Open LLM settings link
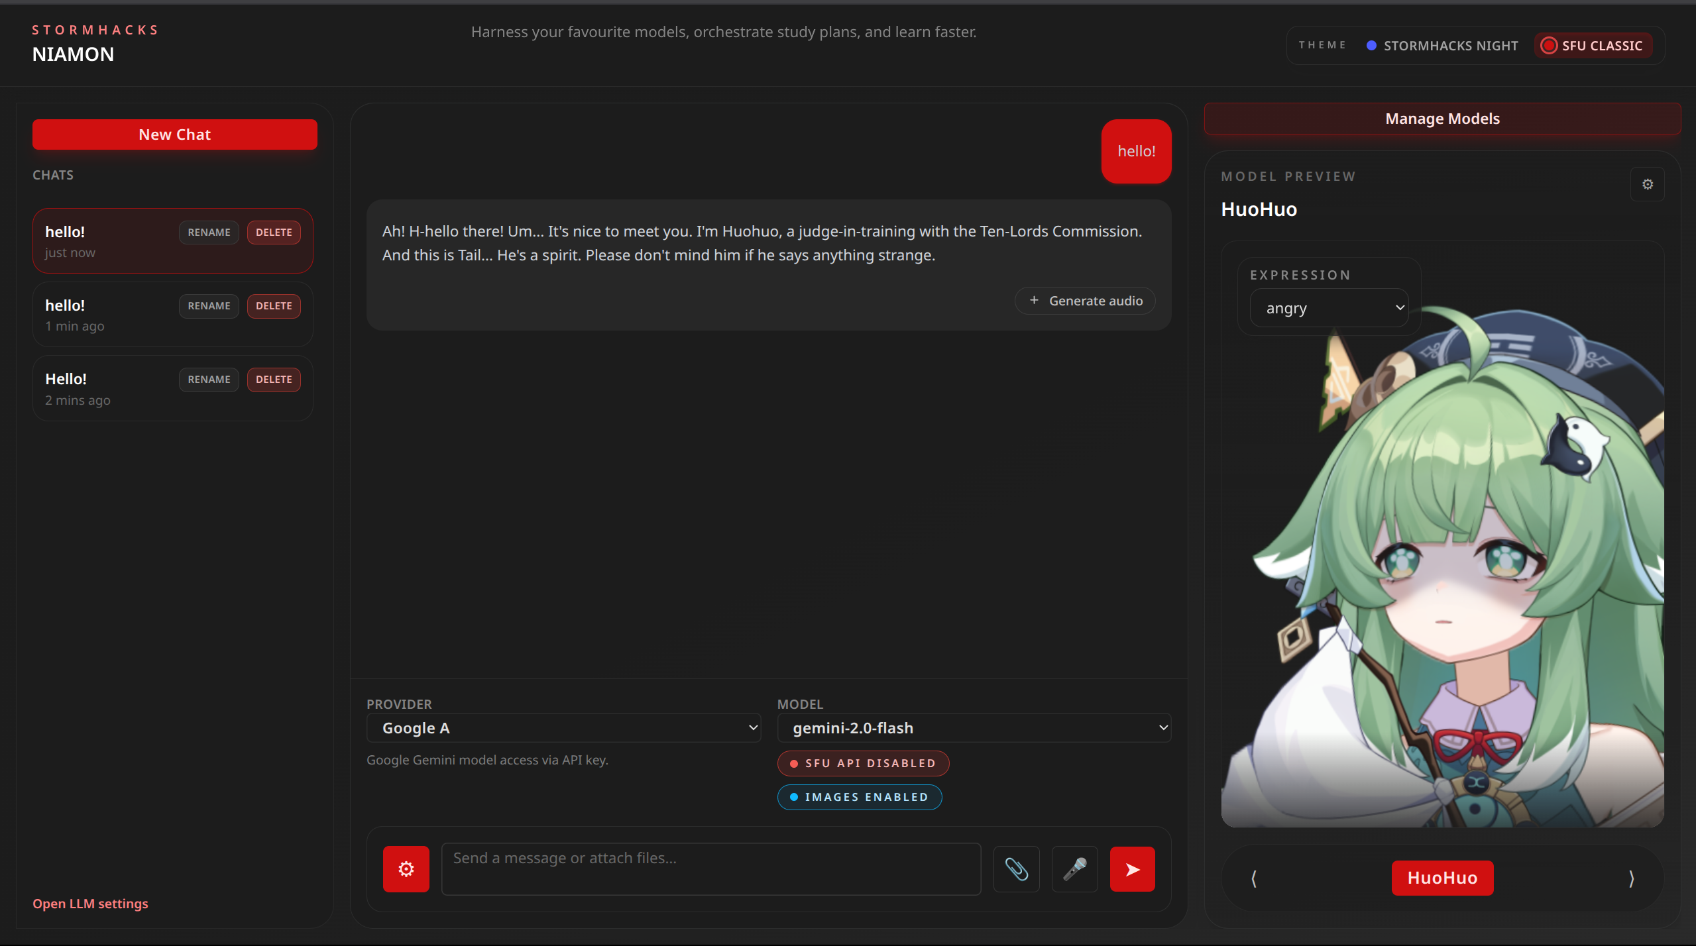 (x=90, y=904)
